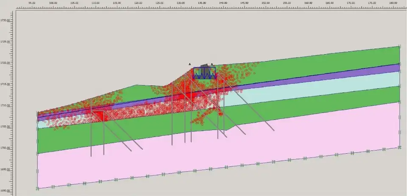Click the 150.00 horizontal ruler label
This screenshot has width=407, height=196.
tap(265, 3)
